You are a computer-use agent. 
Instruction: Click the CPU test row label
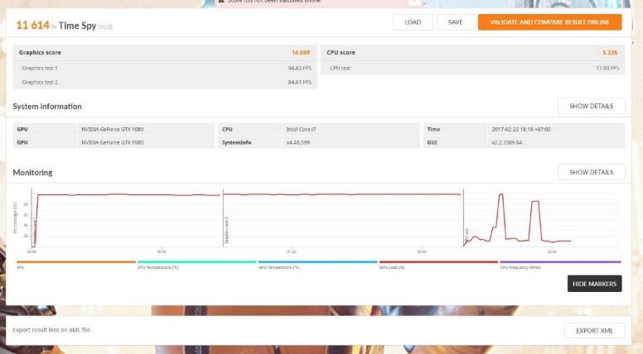340,69
